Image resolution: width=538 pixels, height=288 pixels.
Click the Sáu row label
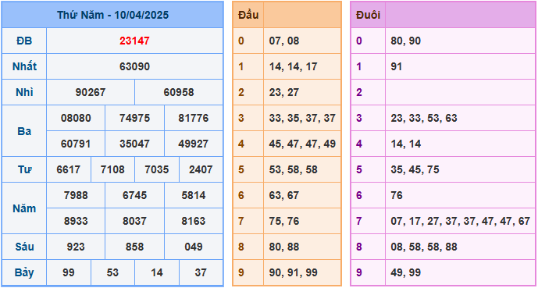(24, 247)
